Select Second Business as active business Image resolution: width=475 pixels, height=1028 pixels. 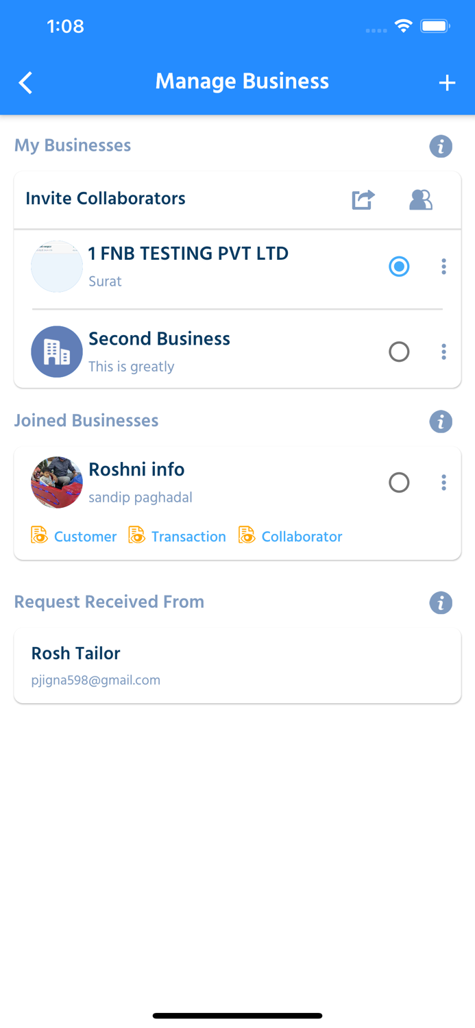coord(399,352)
